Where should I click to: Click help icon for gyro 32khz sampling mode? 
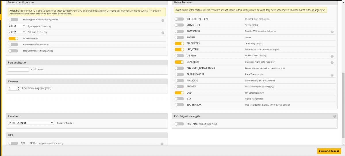[163, 20]
